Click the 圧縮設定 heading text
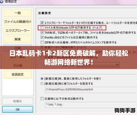 44,13
